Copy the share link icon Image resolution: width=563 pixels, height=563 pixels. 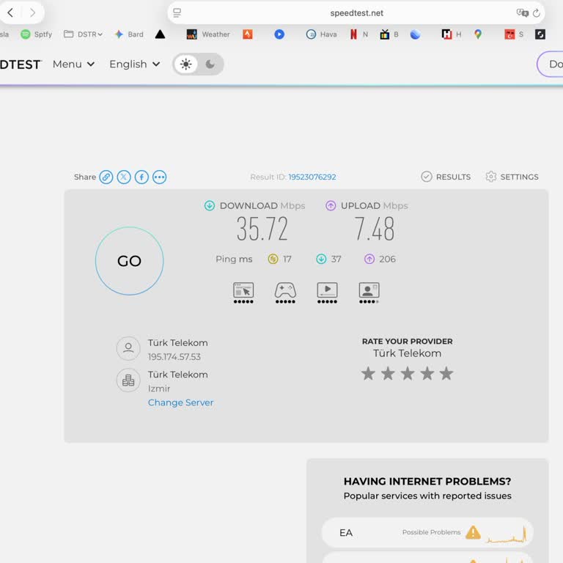point(106,177)
